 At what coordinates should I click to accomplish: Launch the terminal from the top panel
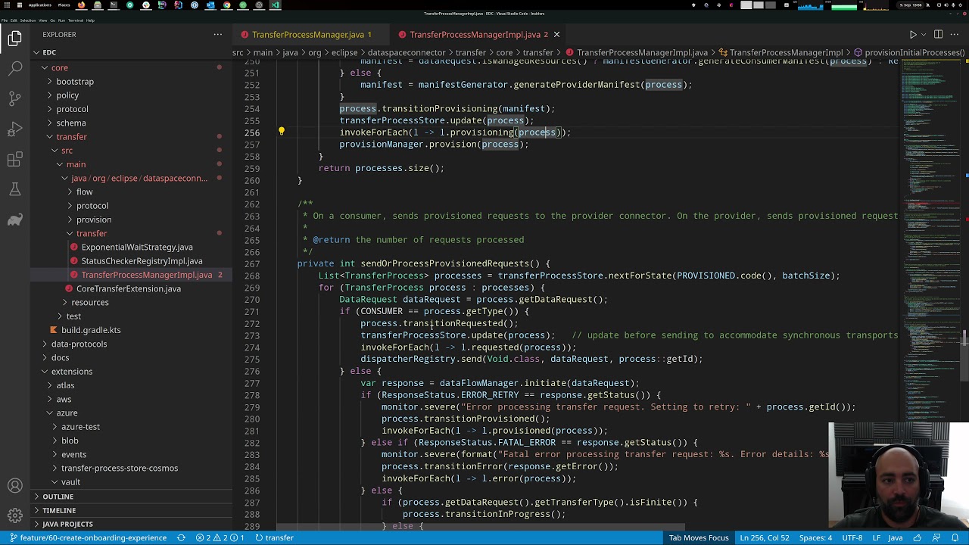114,5
